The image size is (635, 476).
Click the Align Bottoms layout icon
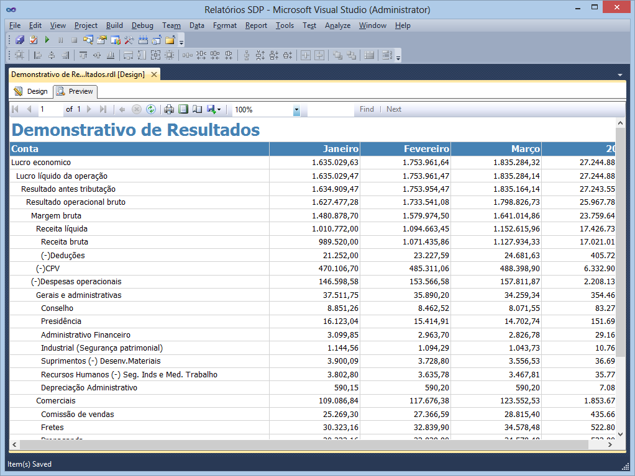(x=111, y=55)
